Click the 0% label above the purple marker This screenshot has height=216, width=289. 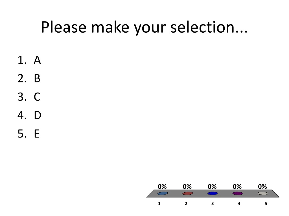pyautogui.click(x=237, y=187)
